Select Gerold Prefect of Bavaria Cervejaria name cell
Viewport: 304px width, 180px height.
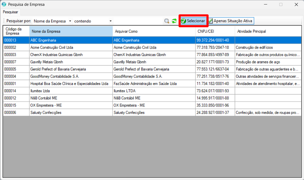(x=71, y=69)
